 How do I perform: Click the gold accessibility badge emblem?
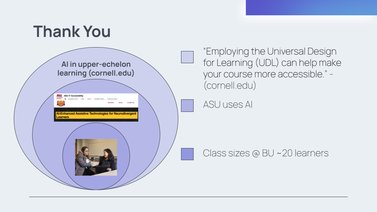point(61,104)
